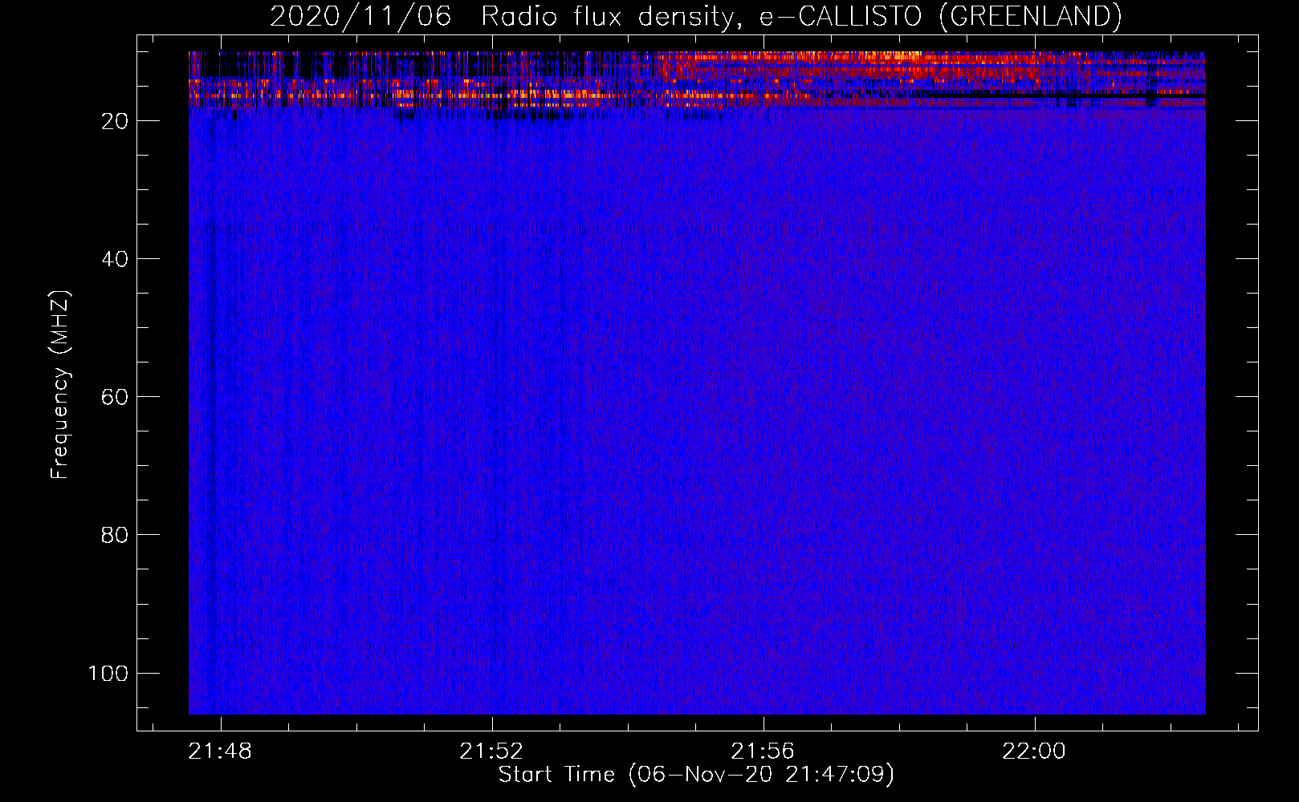Click the '80' frequency tick label
The height and width of the screenshot is (802, 1299).
coord(115,535)
